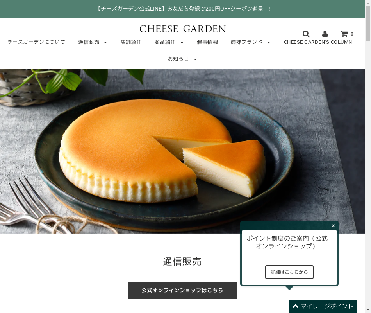Click the up chevron beside マイレージポイント
371x313 pixels.
(x=295, y=306)
